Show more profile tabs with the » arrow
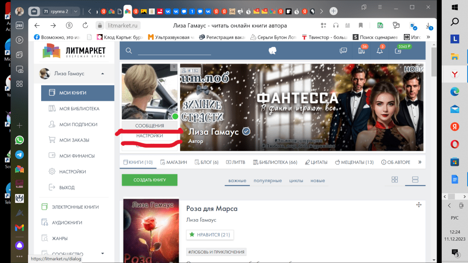The width and height of the screenshot is (468, 263). point(420,162)
